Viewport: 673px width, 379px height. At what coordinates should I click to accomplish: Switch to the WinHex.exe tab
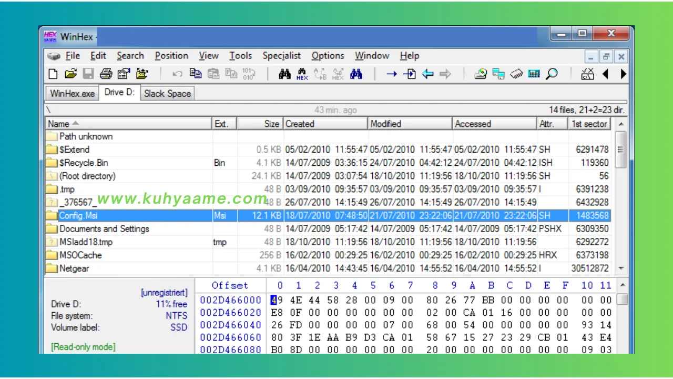(73, 94)
